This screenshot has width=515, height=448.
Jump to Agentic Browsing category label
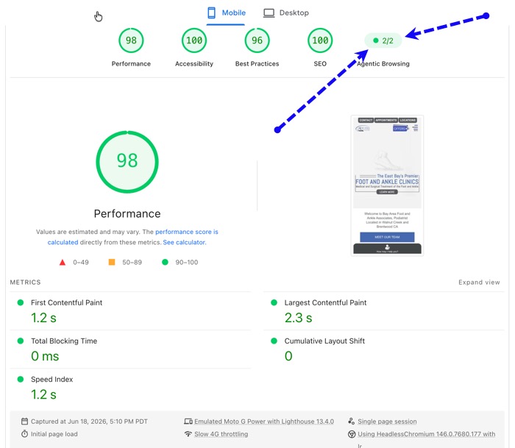tap(383, 64)
